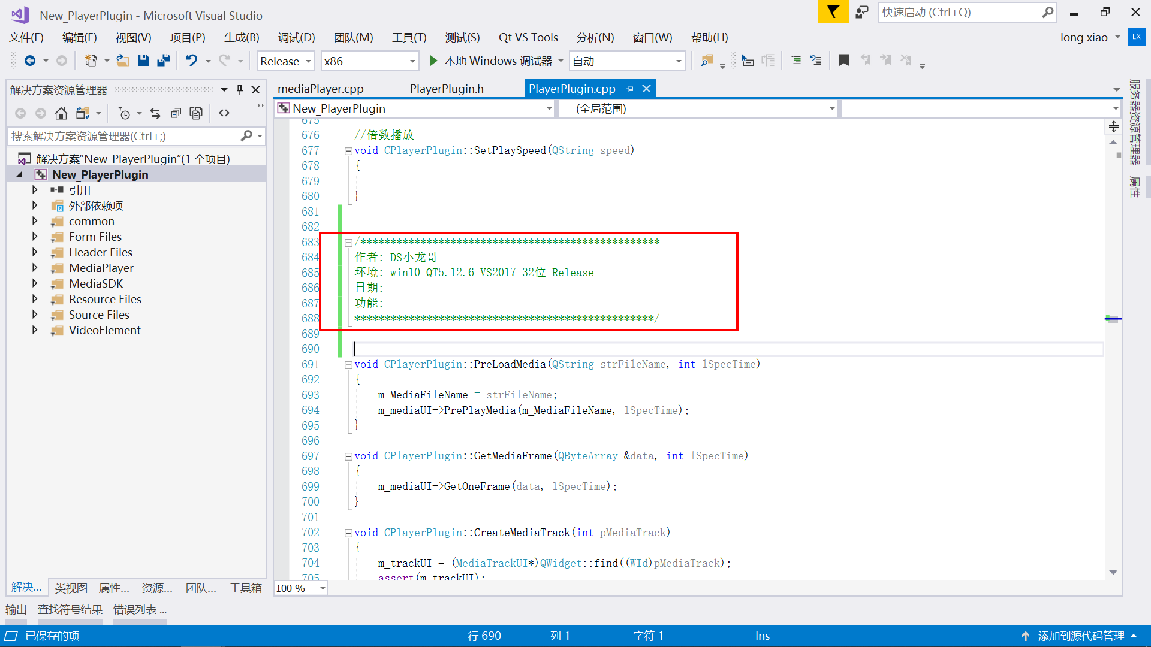This screenshot has width=1151, height=647.
Task: Click the View Code icon in Solution Explorer
Action: pyautogui.click(x=224, y=113)
